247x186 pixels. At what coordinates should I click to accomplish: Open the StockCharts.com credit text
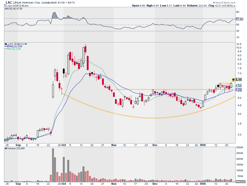point(224,2)
